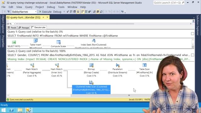The image size is (201, 113).
Task: Open the Windows Start button
Action: tap(3, 110)
